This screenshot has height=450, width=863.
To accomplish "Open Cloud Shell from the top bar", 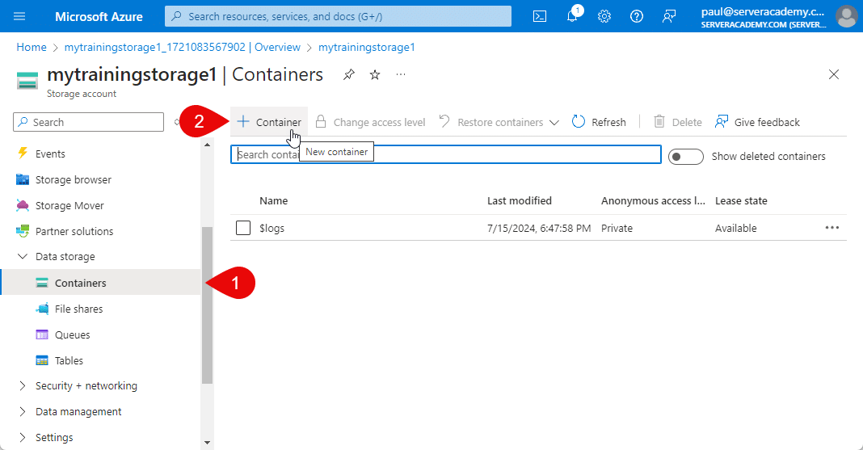I will point(540,16).
